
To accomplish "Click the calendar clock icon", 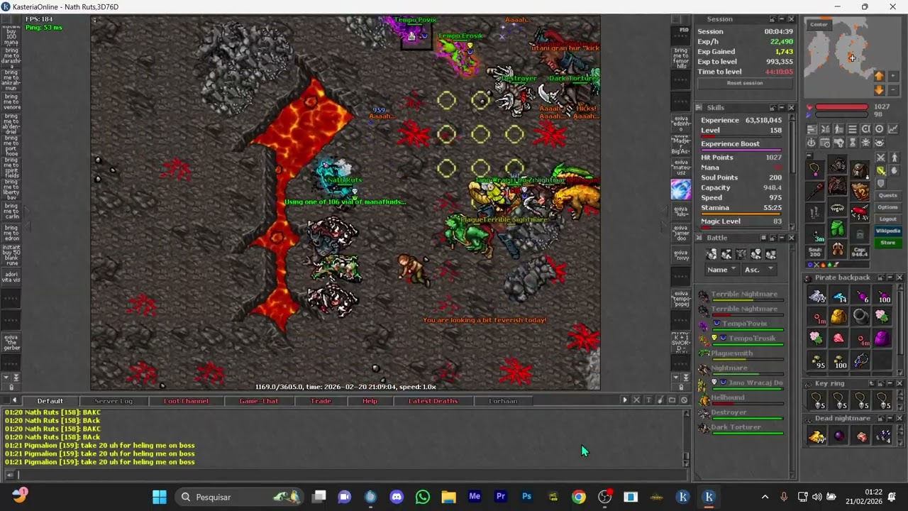I will coord(825,143).
